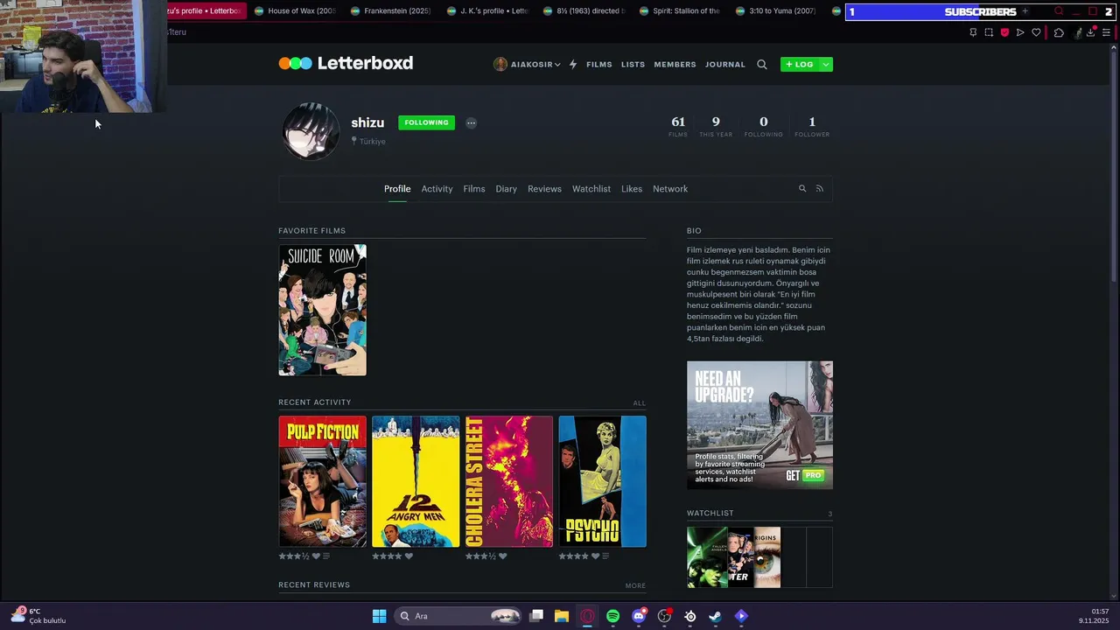
Task: Open Spotify from the taskbar
Action: 612,616
